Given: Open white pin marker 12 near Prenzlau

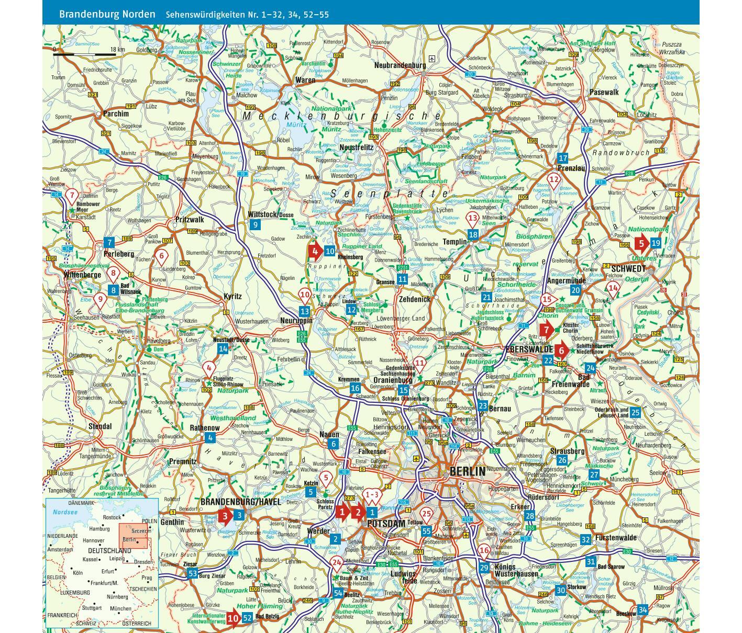Looking at the screenshot, I should tap(553, 180).
